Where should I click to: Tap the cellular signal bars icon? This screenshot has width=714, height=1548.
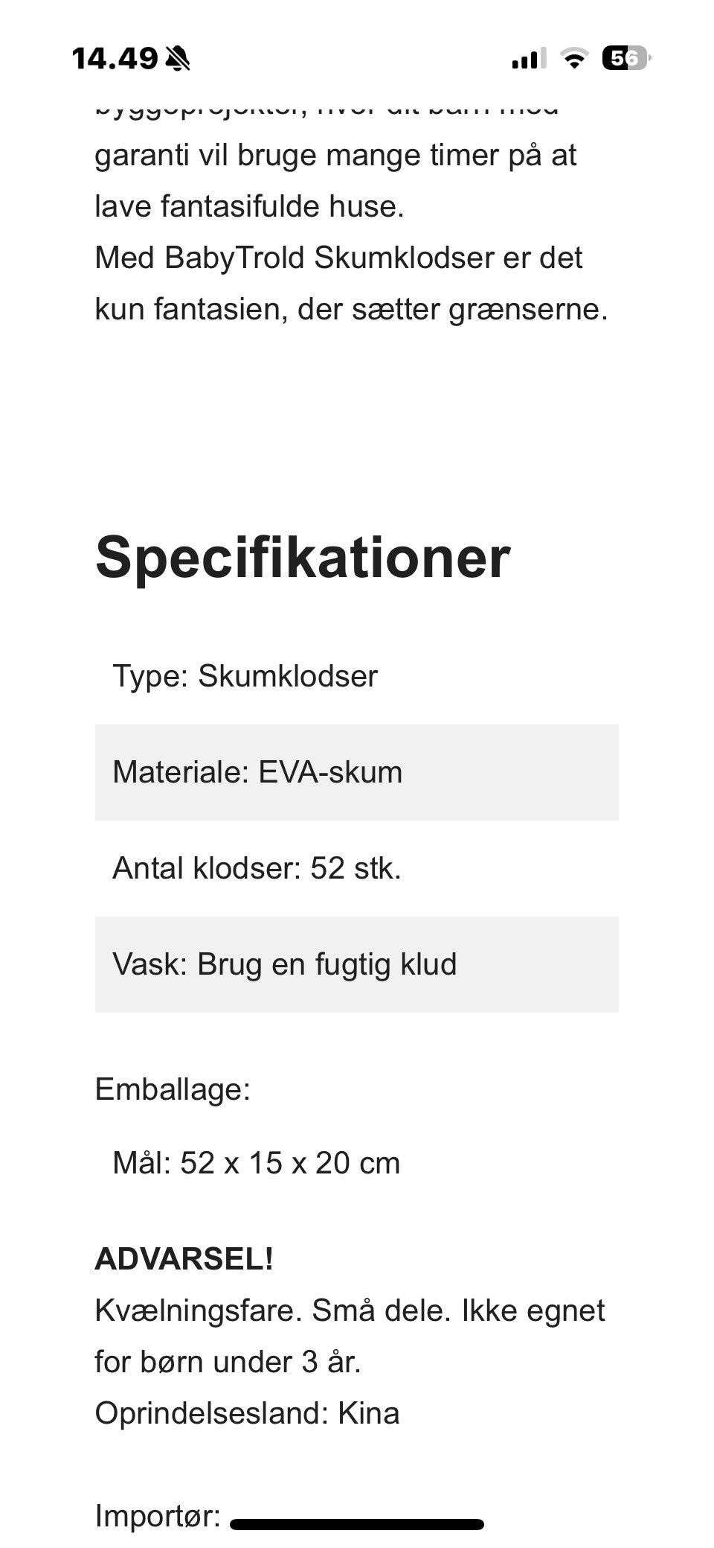tap(528, 58)
